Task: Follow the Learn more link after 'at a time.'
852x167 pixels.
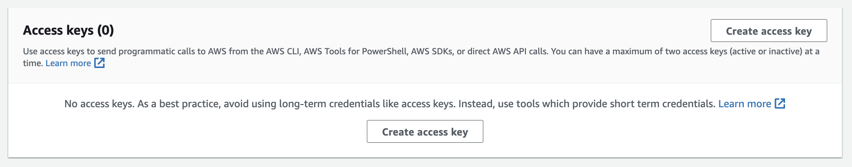Action: coord(68,63)
